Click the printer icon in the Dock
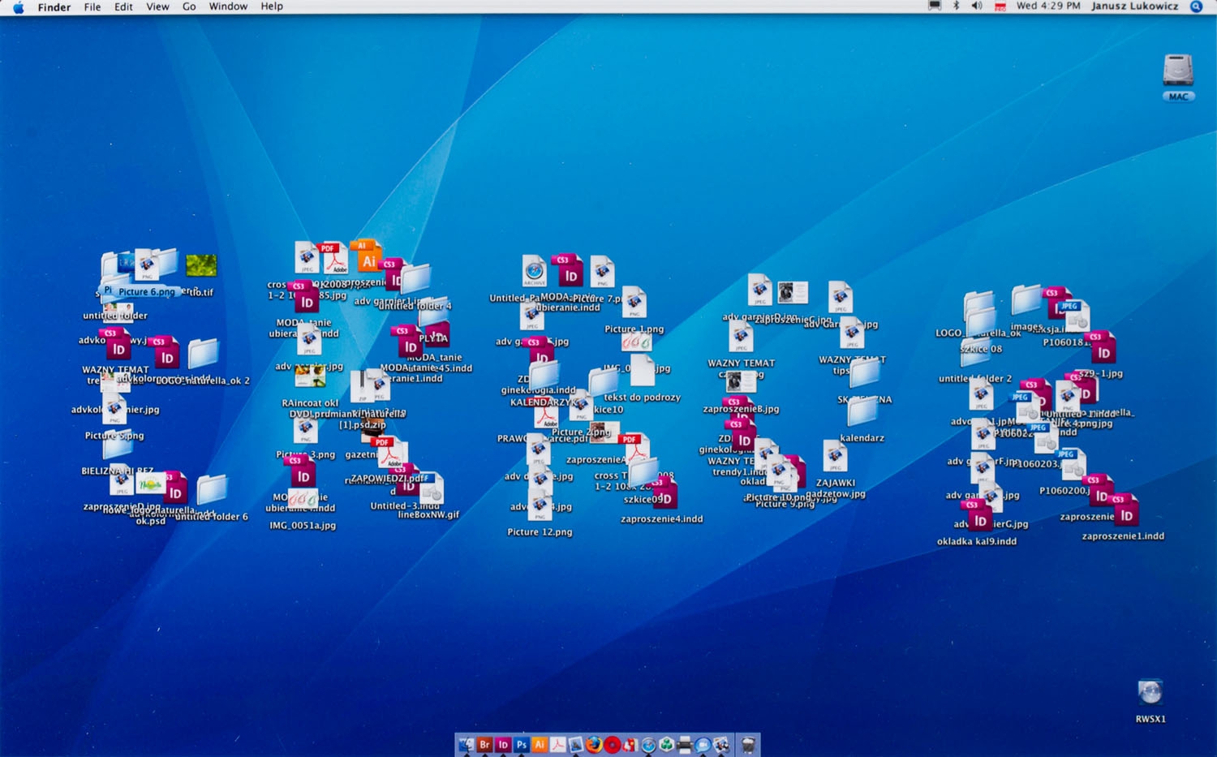Screen dimensions: 1217x757 pos(685,744)
